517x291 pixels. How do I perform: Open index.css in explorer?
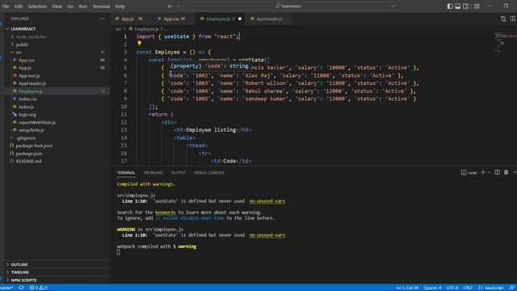coord(27,99)
